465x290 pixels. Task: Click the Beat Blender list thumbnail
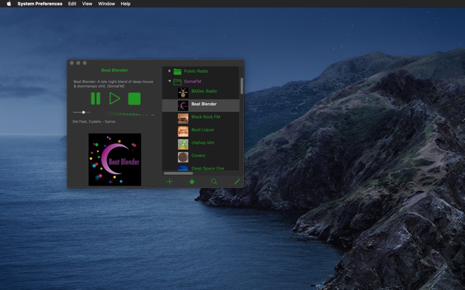[x=183, y=106]
